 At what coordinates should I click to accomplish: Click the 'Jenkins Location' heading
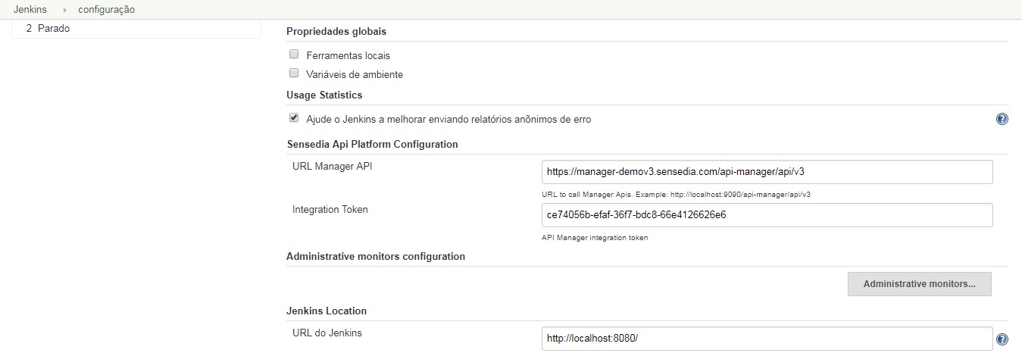coord(327,311)
